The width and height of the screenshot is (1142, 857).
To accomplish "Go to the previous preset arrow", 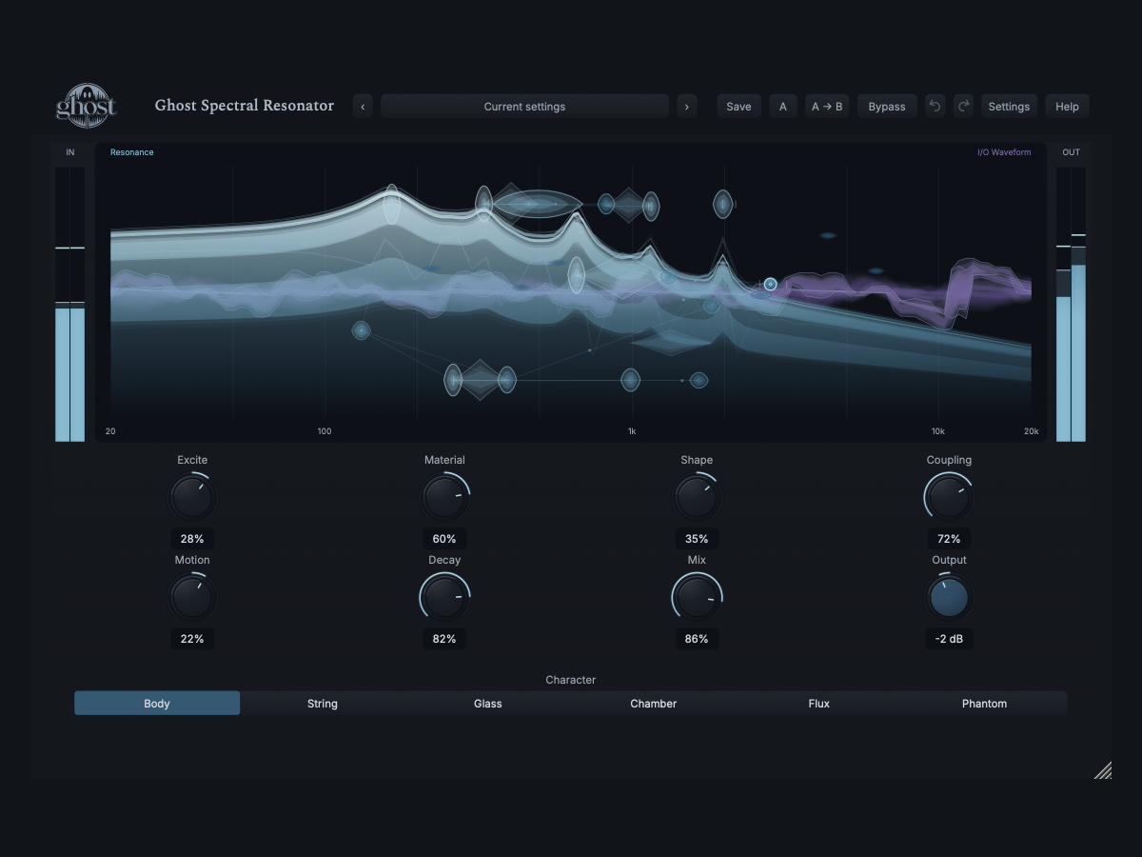I will point(362,107).
